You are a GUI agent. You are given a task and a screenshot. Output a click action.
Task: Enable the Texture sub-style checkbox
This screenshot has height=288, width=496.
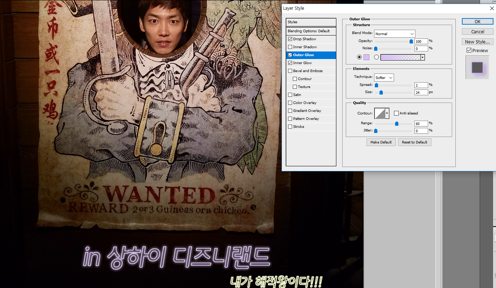(x=295, y=87)
